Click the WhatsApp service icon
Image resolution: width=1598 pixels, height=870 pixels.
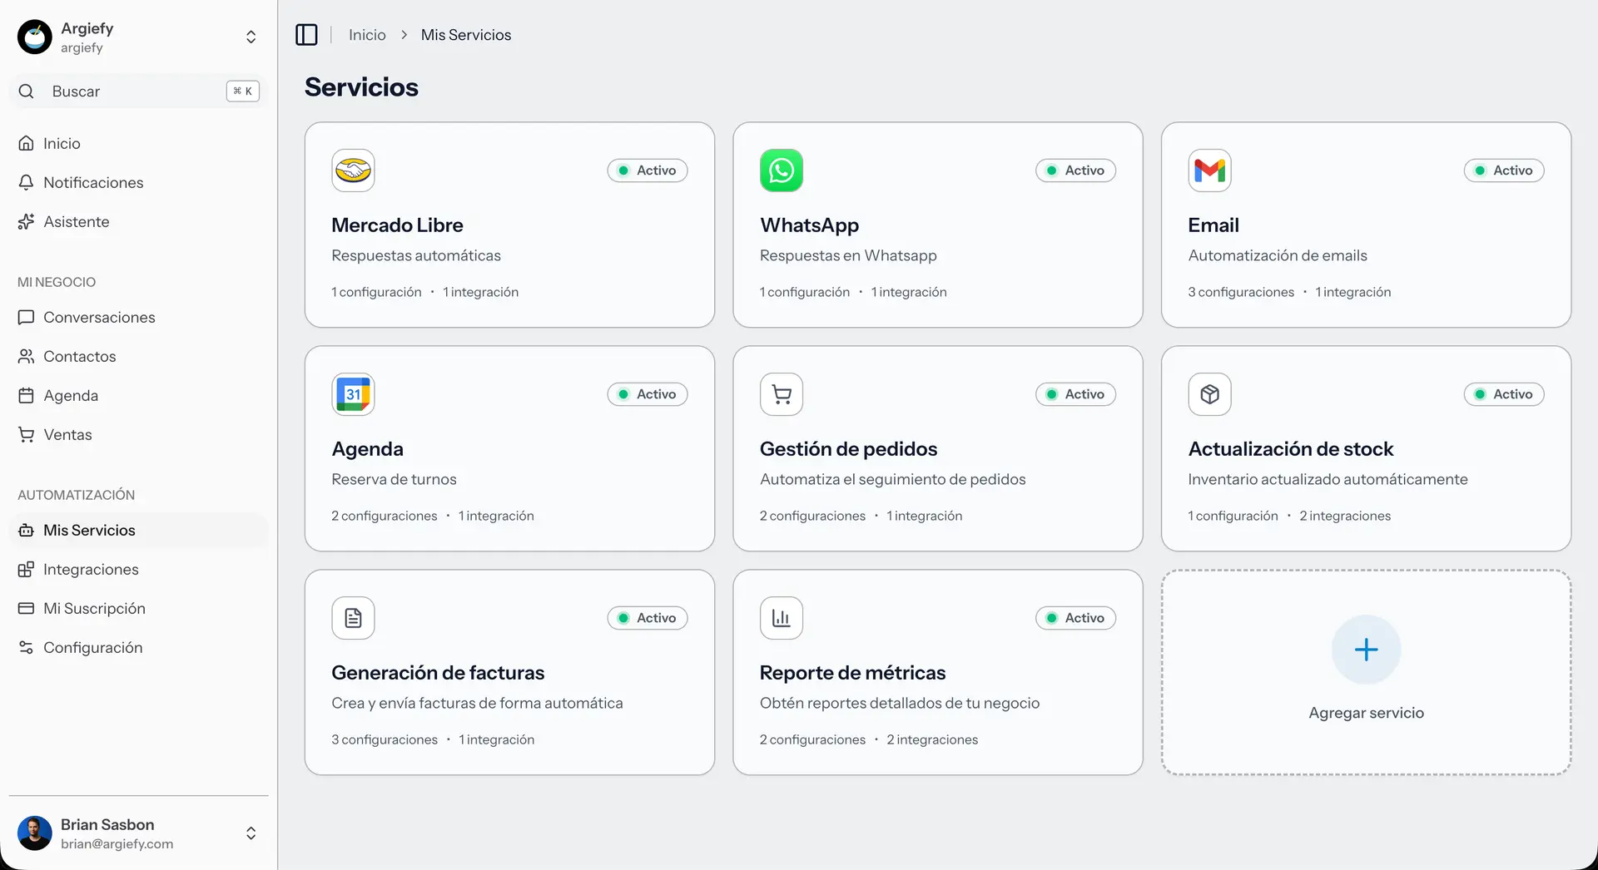click(781, 171)
